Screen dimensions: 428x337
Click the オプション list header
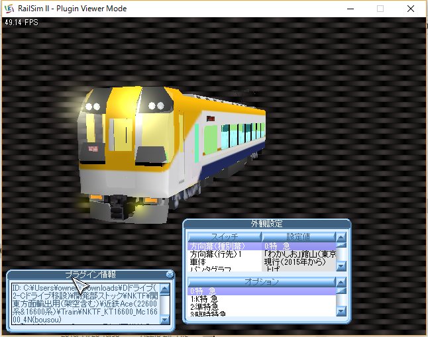point(262,281)
